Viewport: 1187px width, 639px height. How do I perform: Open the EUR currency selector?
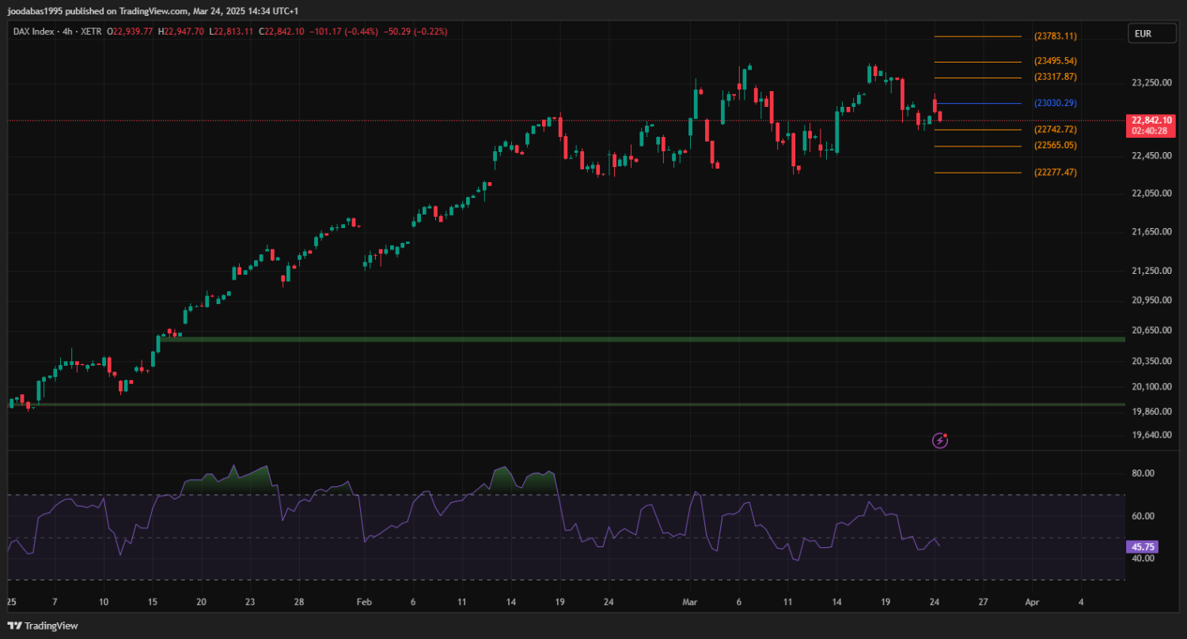pyautogui.click(x=1143, y=33)
